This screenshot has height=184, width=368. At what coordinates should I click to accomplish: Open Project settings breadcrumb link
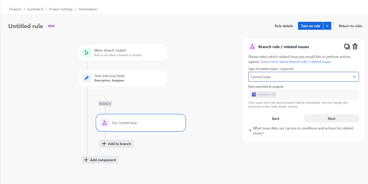pyautogui.click(x=61, y=9)
